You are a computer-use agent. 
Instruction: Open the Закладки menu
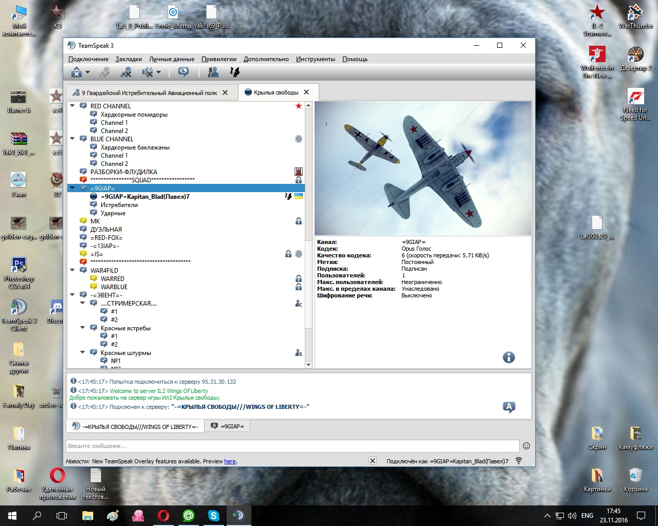click(129, 59)
